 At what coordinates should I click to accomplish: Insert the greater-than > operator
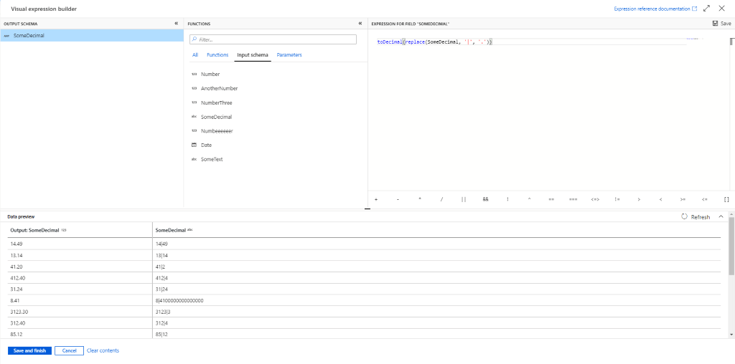click(639, 199)
